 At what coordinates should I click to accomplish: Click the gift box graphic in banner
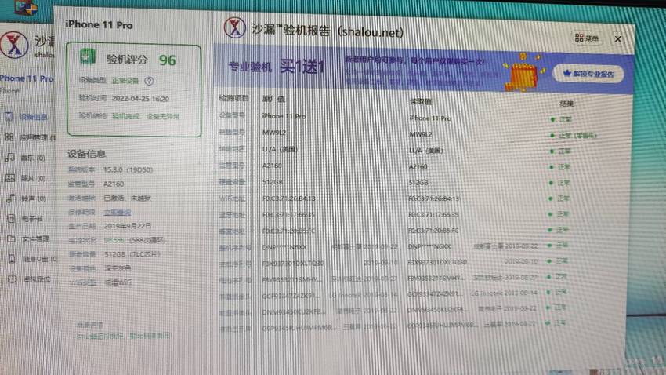[523, 73]
